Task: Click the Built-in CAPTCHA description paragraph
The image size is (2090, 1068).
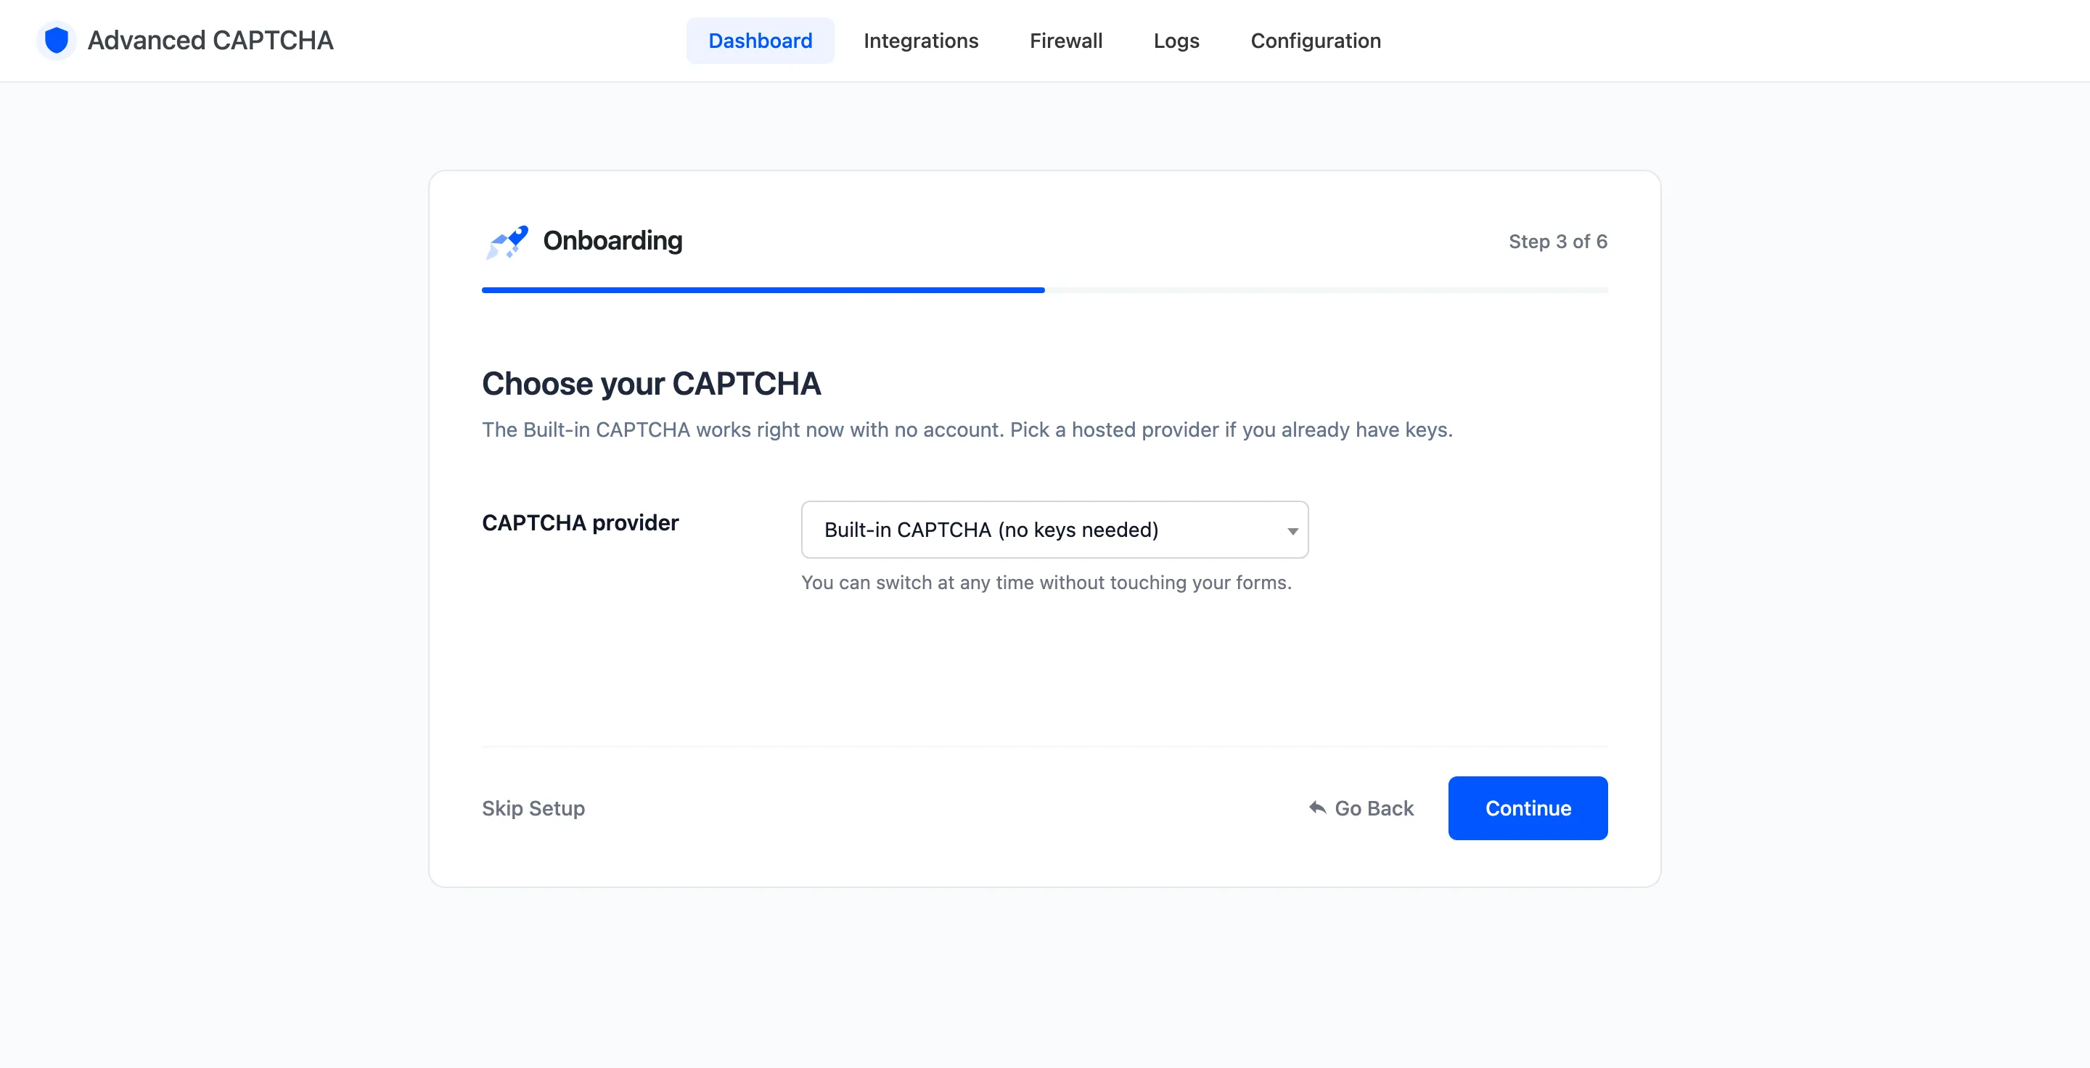Action: pos(967,430)
